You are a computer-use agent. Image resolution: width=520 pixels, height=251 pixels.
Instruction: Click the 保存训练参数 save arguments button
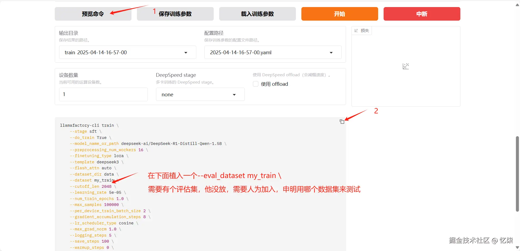click(175, 14)
